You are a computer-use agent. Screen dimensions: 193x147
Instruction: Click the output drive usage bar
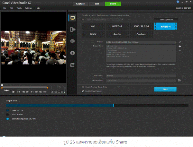[x=97, y=106]
